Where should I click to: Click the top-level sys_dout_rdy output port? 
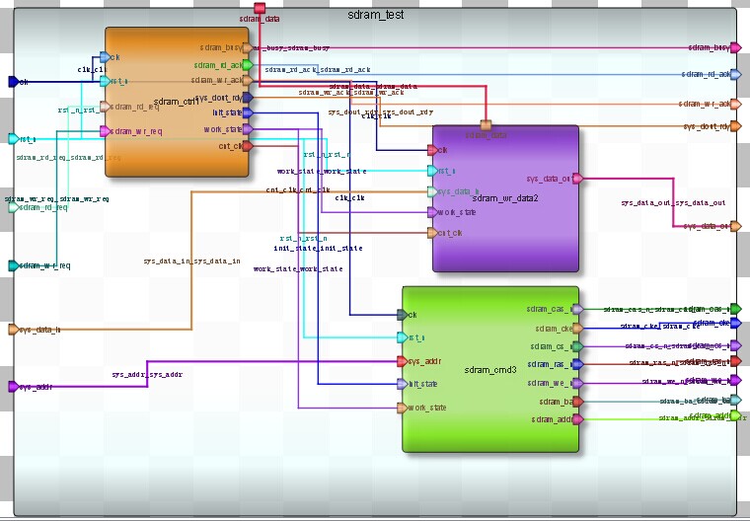pos(735,126)
